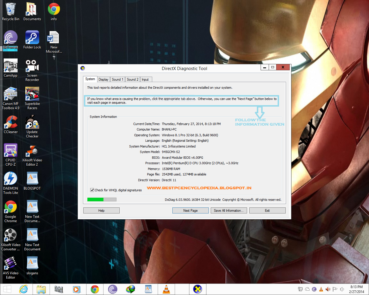
Task: Click the DirectX Diagnostic Tool title bar icon
Action: point(83,68)
